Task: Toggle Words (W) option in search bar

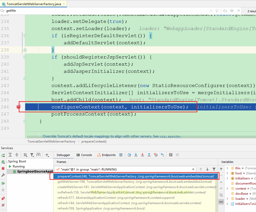Action: pos(232,11)
